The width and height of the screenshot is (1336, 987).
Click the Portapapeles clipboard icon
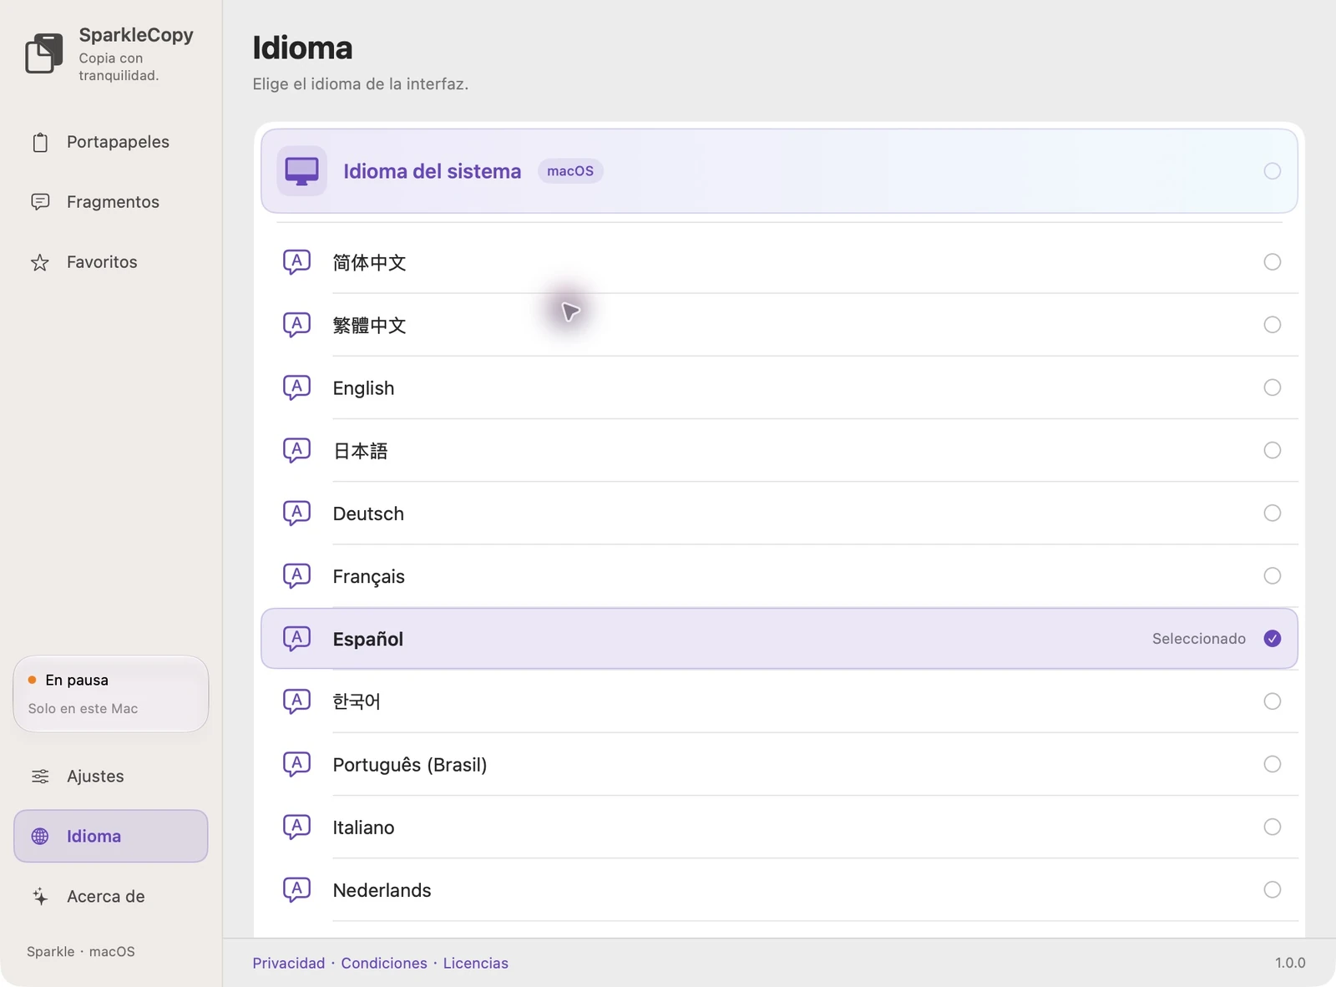(40, 142)
